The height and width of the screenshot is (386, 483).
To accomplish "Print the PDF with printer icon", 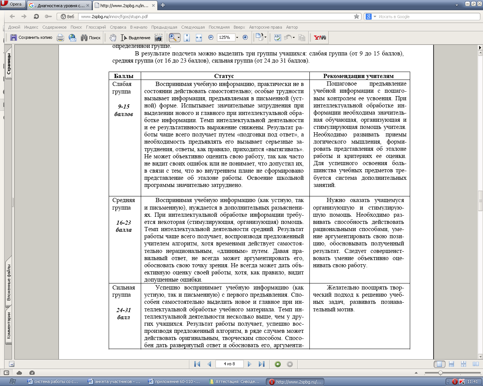I will 60,38.
